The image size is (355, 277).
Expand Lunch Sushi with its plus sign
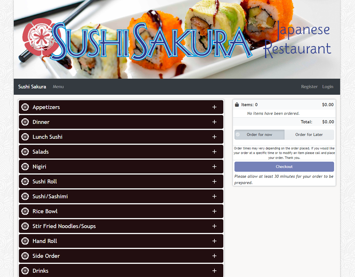pos(214,137)
